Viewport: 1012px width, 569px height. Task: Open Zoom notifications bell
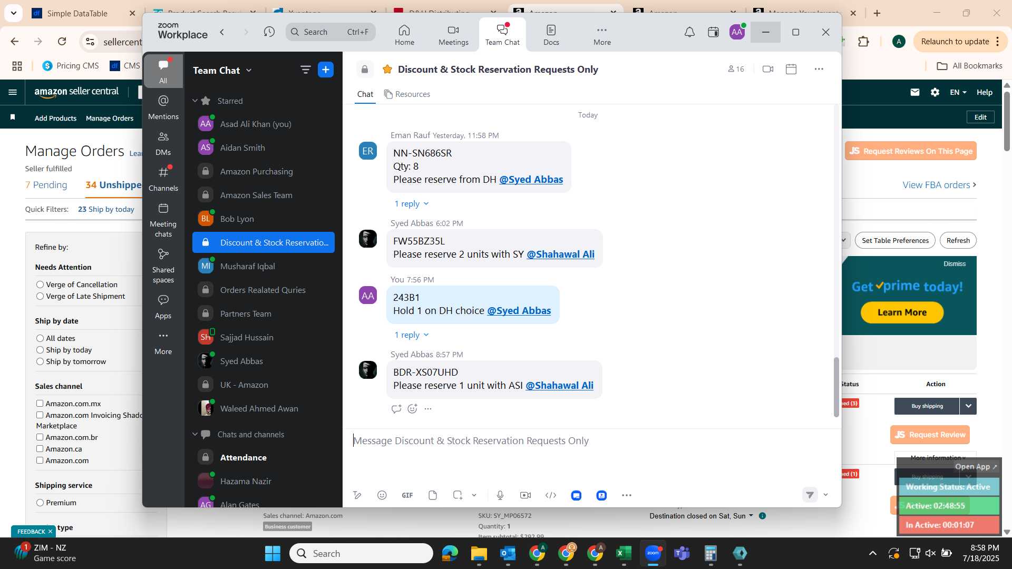(689, 32)
